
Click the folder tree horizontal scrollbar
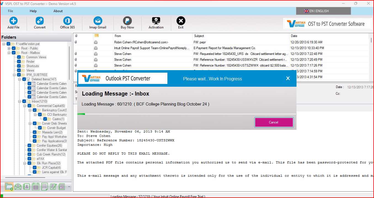click(x=25, y=177)
